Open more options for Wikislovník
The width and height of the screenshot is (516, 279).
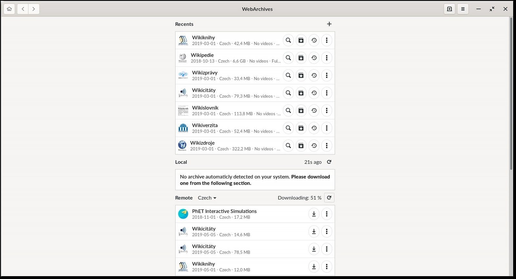[327, 111]
